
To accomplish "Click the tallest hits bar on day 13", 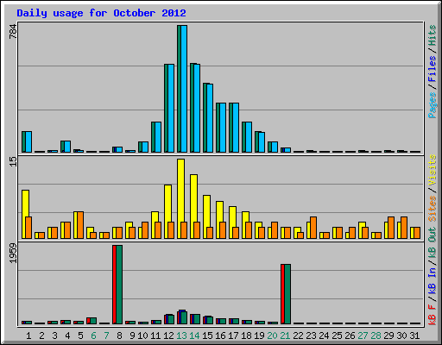I will (179, 89).
